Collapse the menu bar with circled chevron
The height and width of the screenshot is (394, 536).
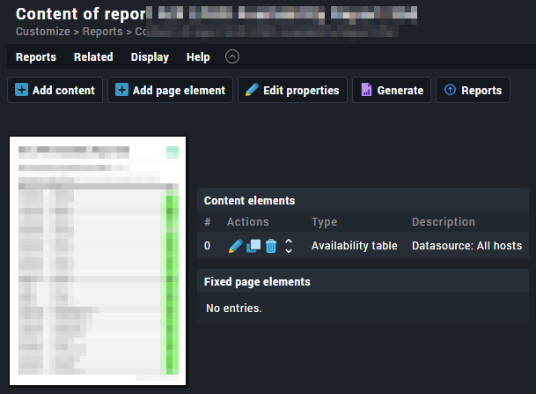232,56
